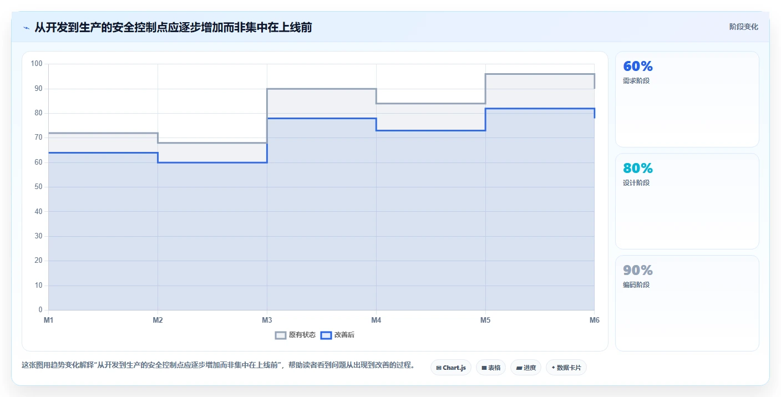Click the lightning icon beside the title
The height and width of the screenshot is (397, 781).
click(26, 28)
